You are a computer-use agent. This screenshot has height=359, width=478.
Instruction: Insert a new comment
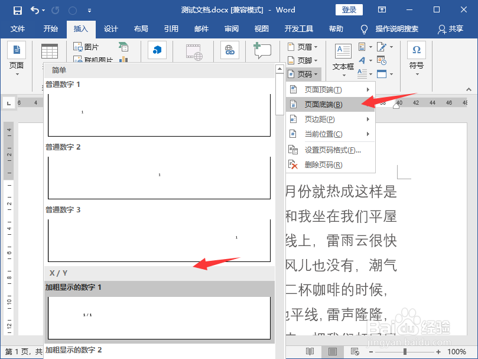(262, 50)
